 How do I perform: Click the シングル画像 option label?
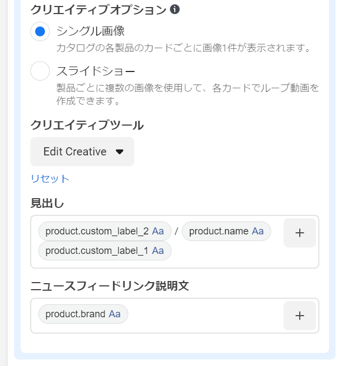point(90,31)
